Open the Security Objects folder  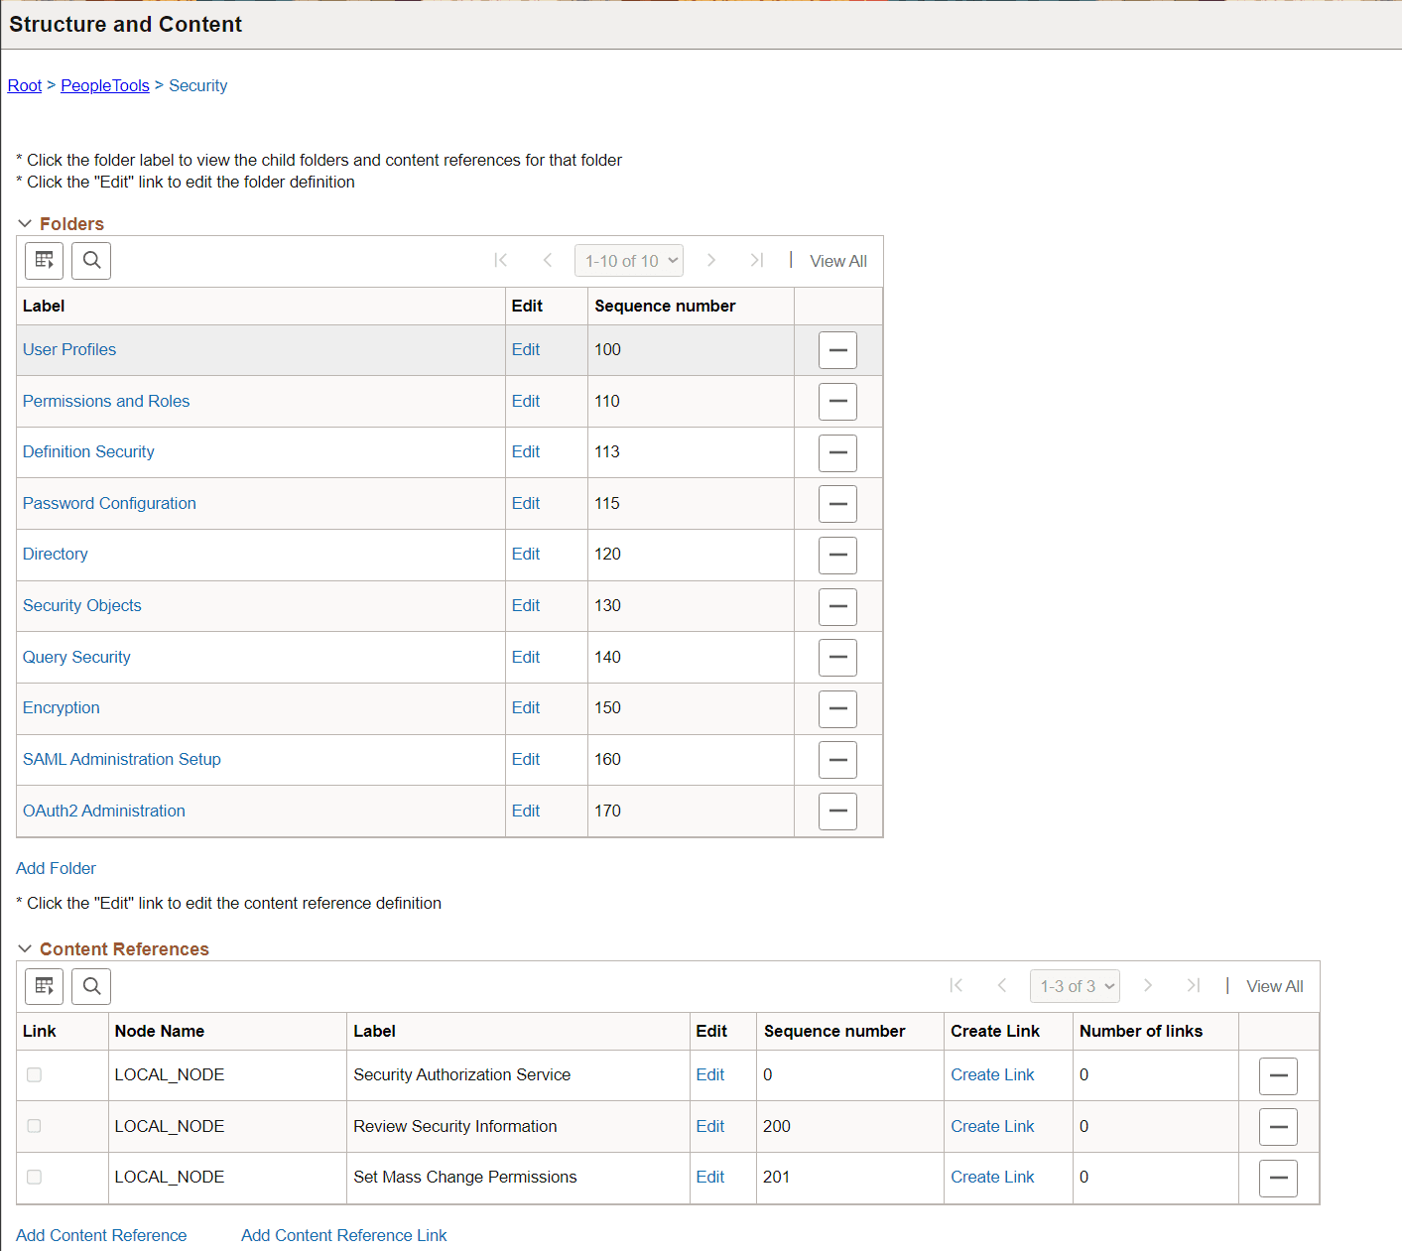click(82, 605)
